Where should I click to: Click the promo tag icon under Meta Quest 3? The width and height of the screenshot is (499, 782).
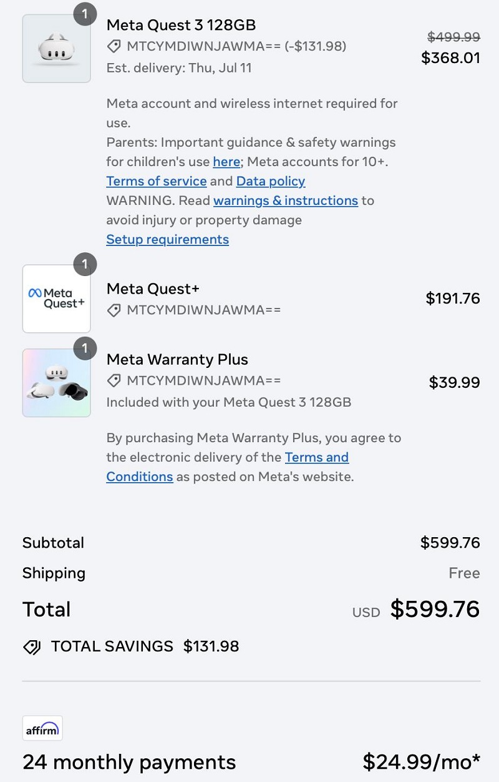point(114,46)
